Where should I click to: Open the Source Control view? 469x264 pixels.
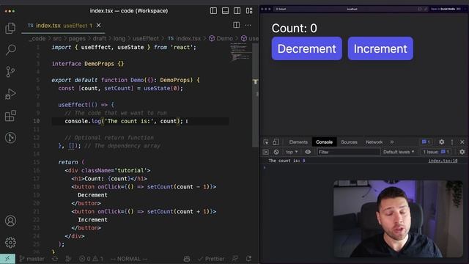10,72
